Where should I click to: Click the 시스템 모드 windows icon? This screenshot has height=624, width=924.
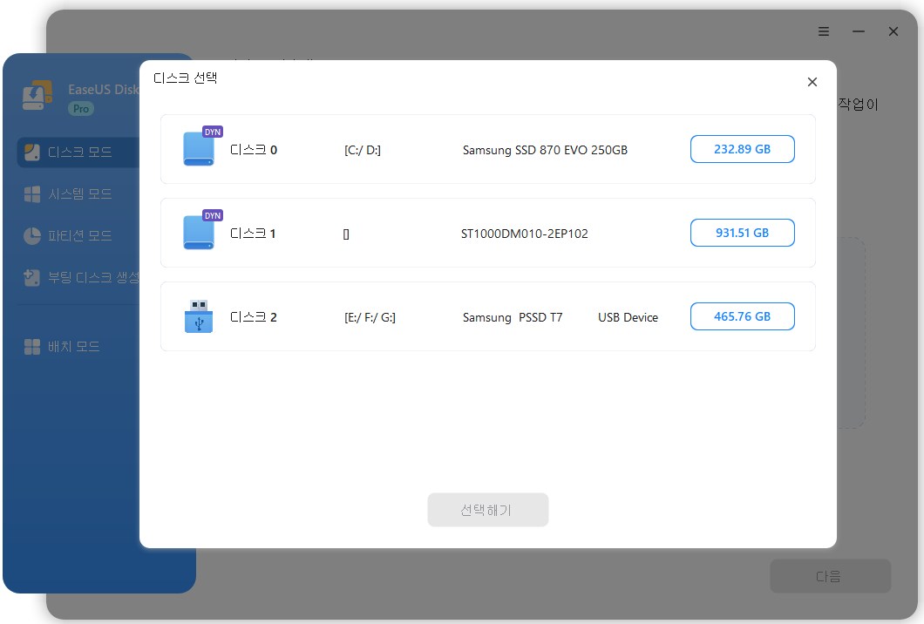[32, 194]
